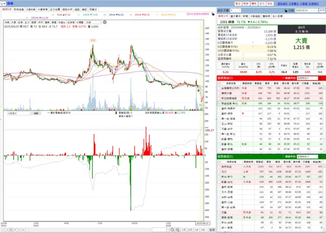
Task: Click the rightmost date stepper arrow
Action: coord(317,11)
